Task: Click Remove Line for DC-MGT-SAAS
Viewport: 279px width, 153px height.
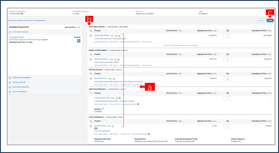Action: click(x=125, y=134)
